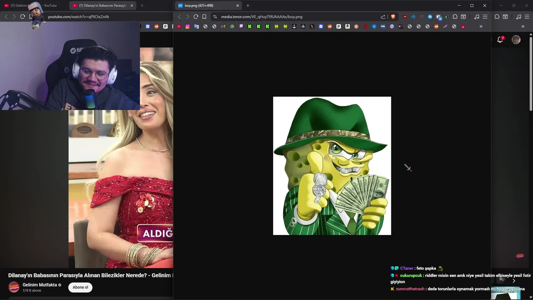Screen dimensions: 533x300
Task: Close the Dilanay'ın Babasının tab
Action: pyautogui.click(x=132, y=5)
